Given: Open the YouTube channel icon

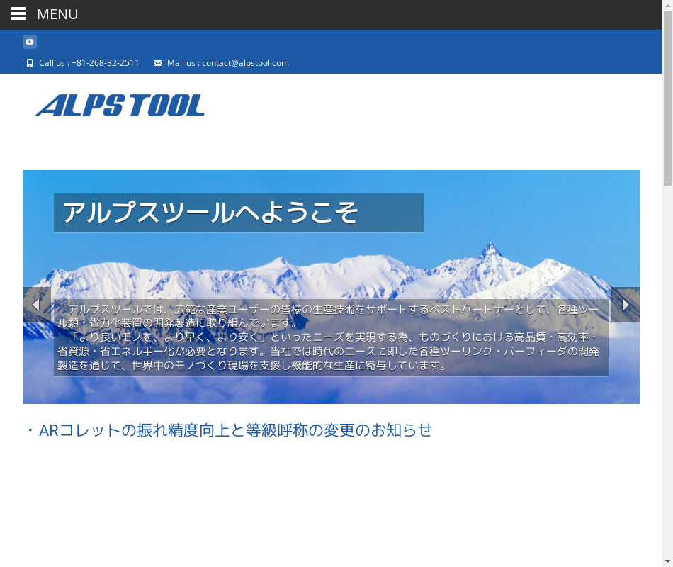Looking at the screenshot, I should point(30,42).
